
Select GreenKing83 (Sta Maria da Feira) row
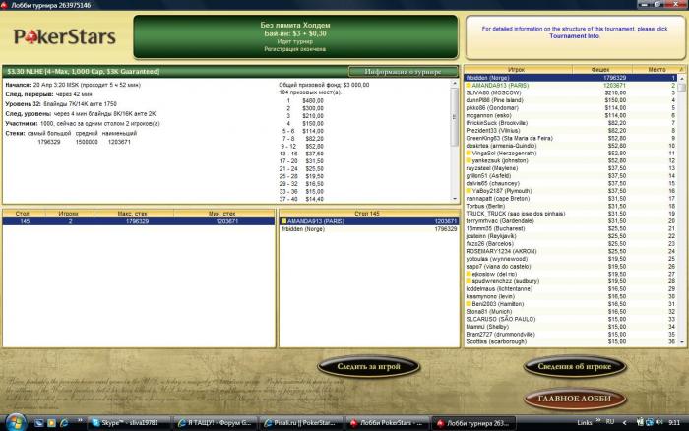pos(571,138)
